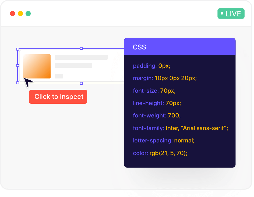
Task: Select the margin property value line
Action: click(x=165, y=78)
